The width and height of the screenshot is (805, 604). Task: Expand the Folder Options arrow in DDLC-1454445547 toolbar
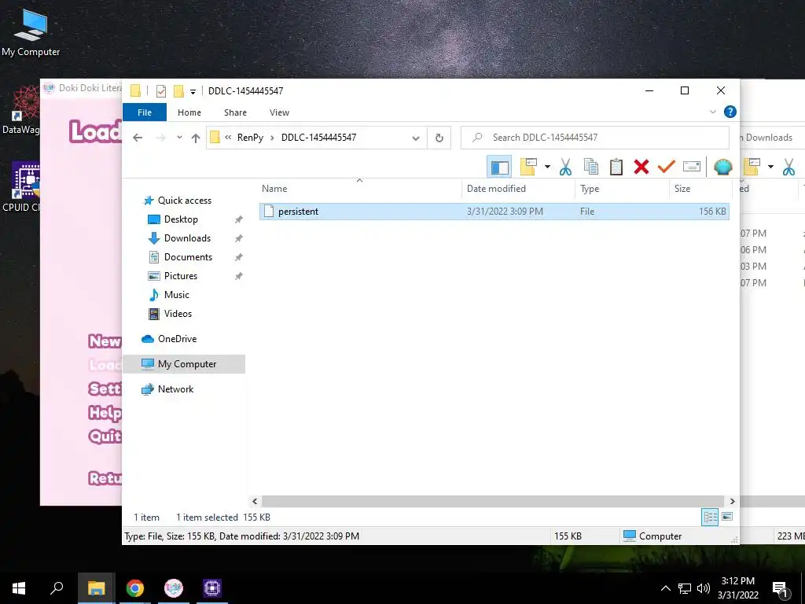coord(547,167)
